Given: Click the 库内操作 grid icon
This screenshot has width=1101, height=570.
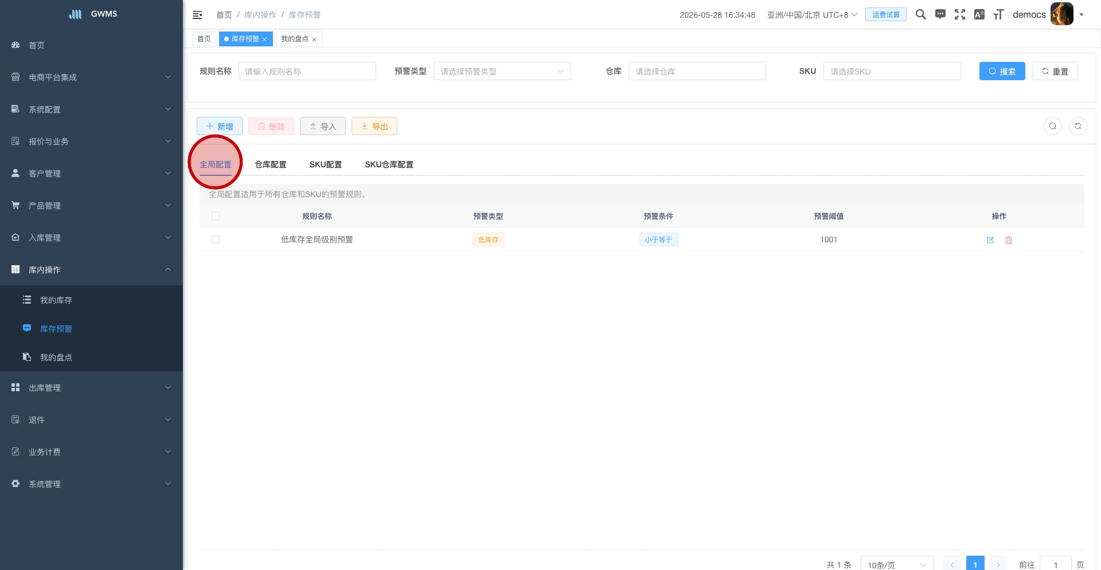Looking at the screenshot, I should (x=15, y=269).
